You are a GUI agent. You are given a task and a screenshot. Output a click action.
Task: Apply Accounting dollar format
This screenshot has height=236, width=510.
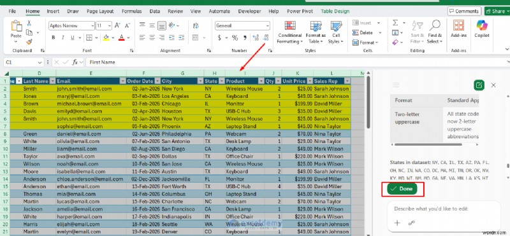(x=219, y=38)
